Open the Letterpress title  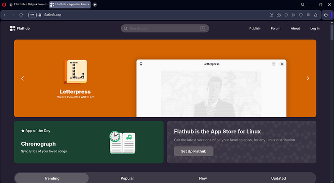click(x=75, y=91)
